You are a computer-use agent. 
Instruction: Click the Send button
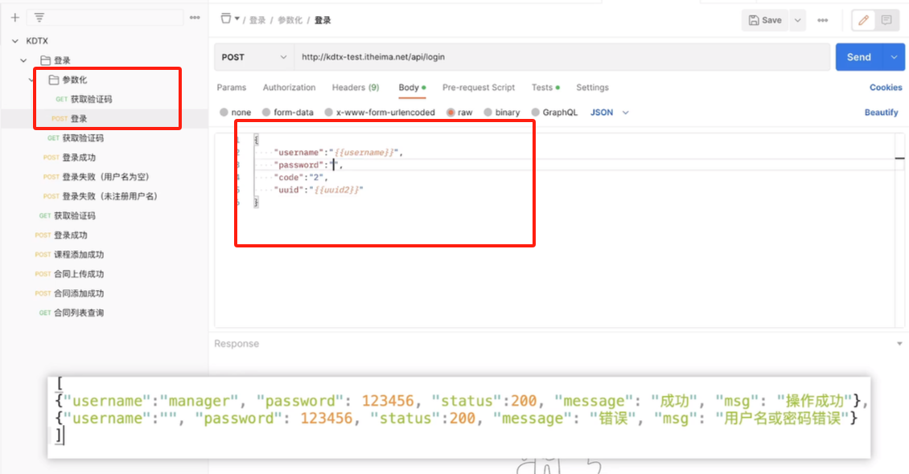(859, 57)
